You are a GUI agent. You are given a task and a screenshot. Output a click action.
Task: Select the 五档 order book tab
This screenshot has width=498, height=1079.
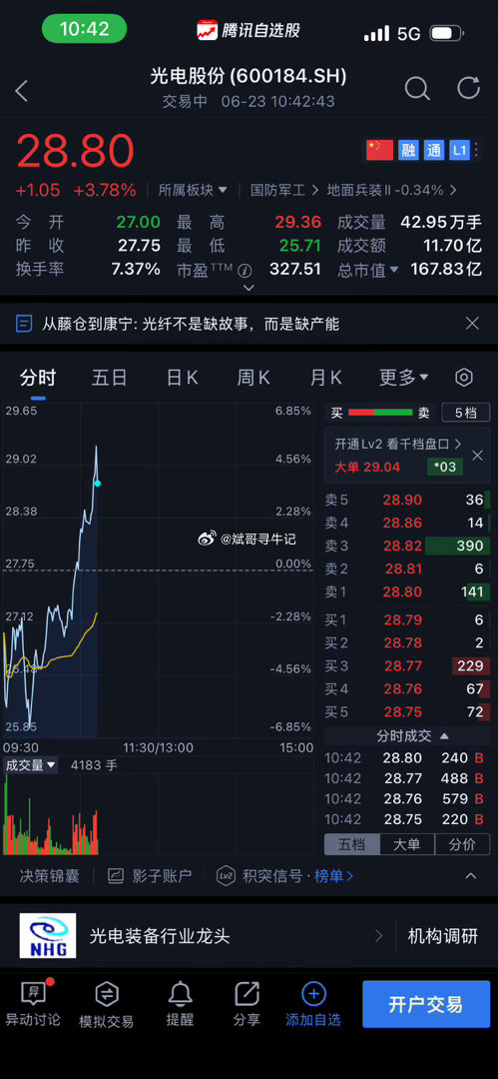click(351, 844)
